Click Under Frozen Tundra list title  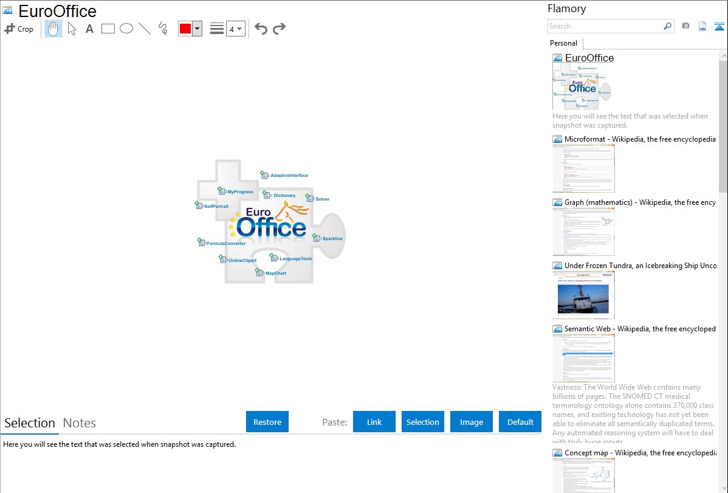(640, 265)
